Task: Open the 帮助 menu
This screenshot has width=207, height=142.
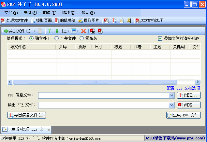Action: pos(88,13)
